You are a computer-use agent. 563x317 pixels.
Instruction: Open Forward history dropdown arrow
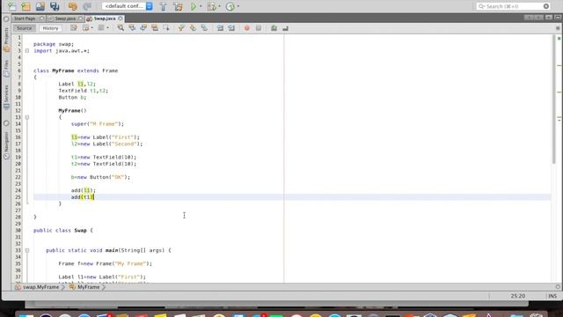[x=107, y=28]
